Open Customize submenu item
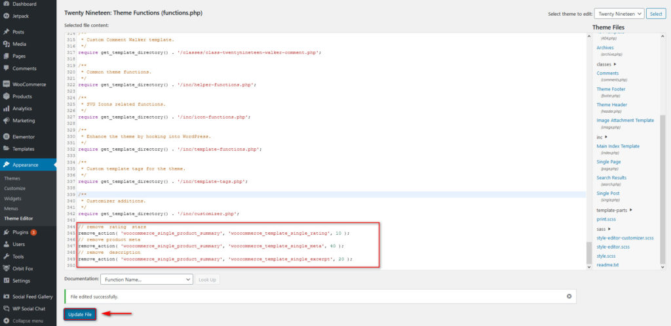The width and height of the screenshot is (671, 326). [15, 188]
